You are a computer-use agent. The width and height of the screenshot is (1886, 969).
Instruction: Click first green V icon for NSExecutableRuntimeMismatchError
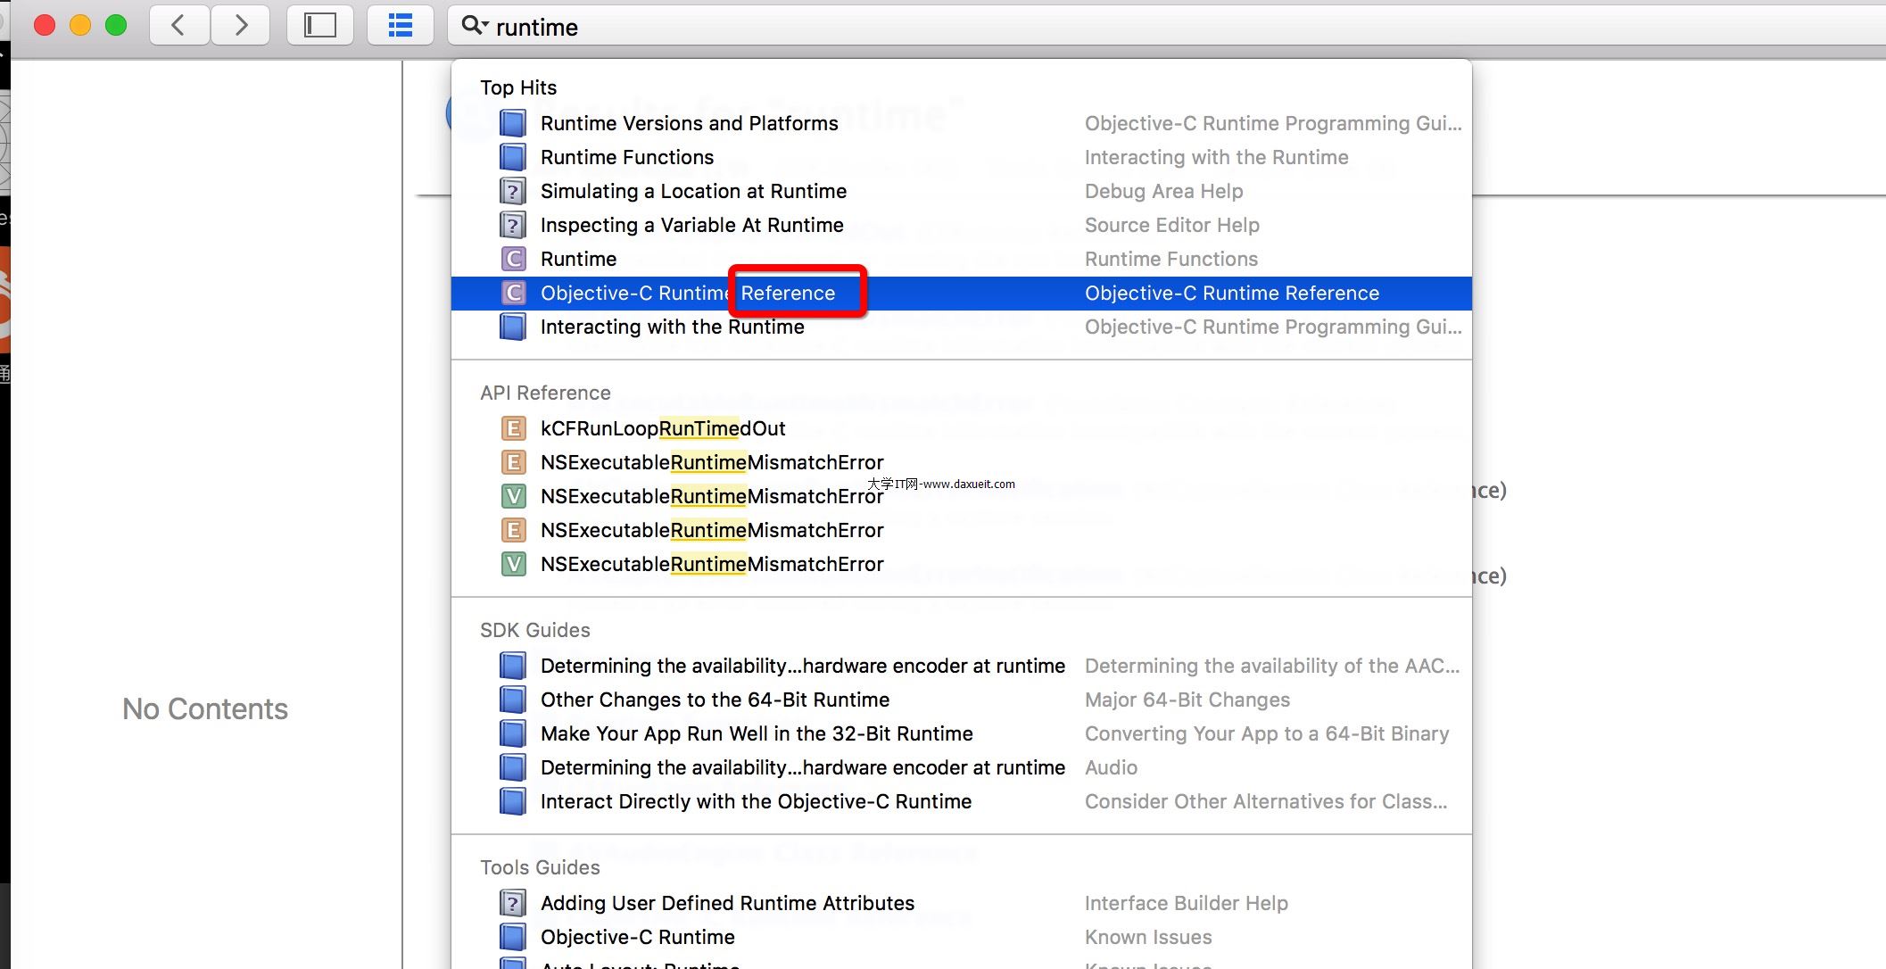point(513,496)
